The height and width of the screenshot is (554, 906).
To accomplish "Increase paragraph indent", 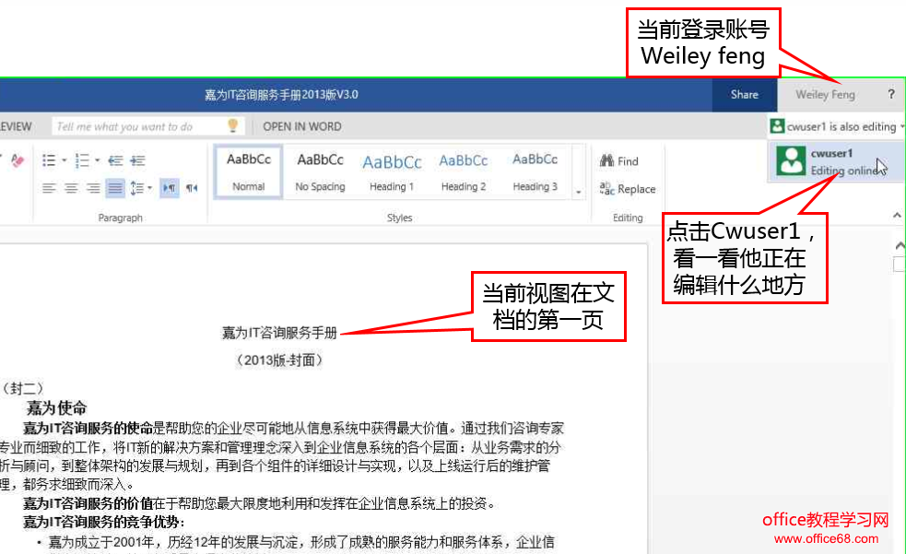I will pyautogui.click(x=137, y=160).
